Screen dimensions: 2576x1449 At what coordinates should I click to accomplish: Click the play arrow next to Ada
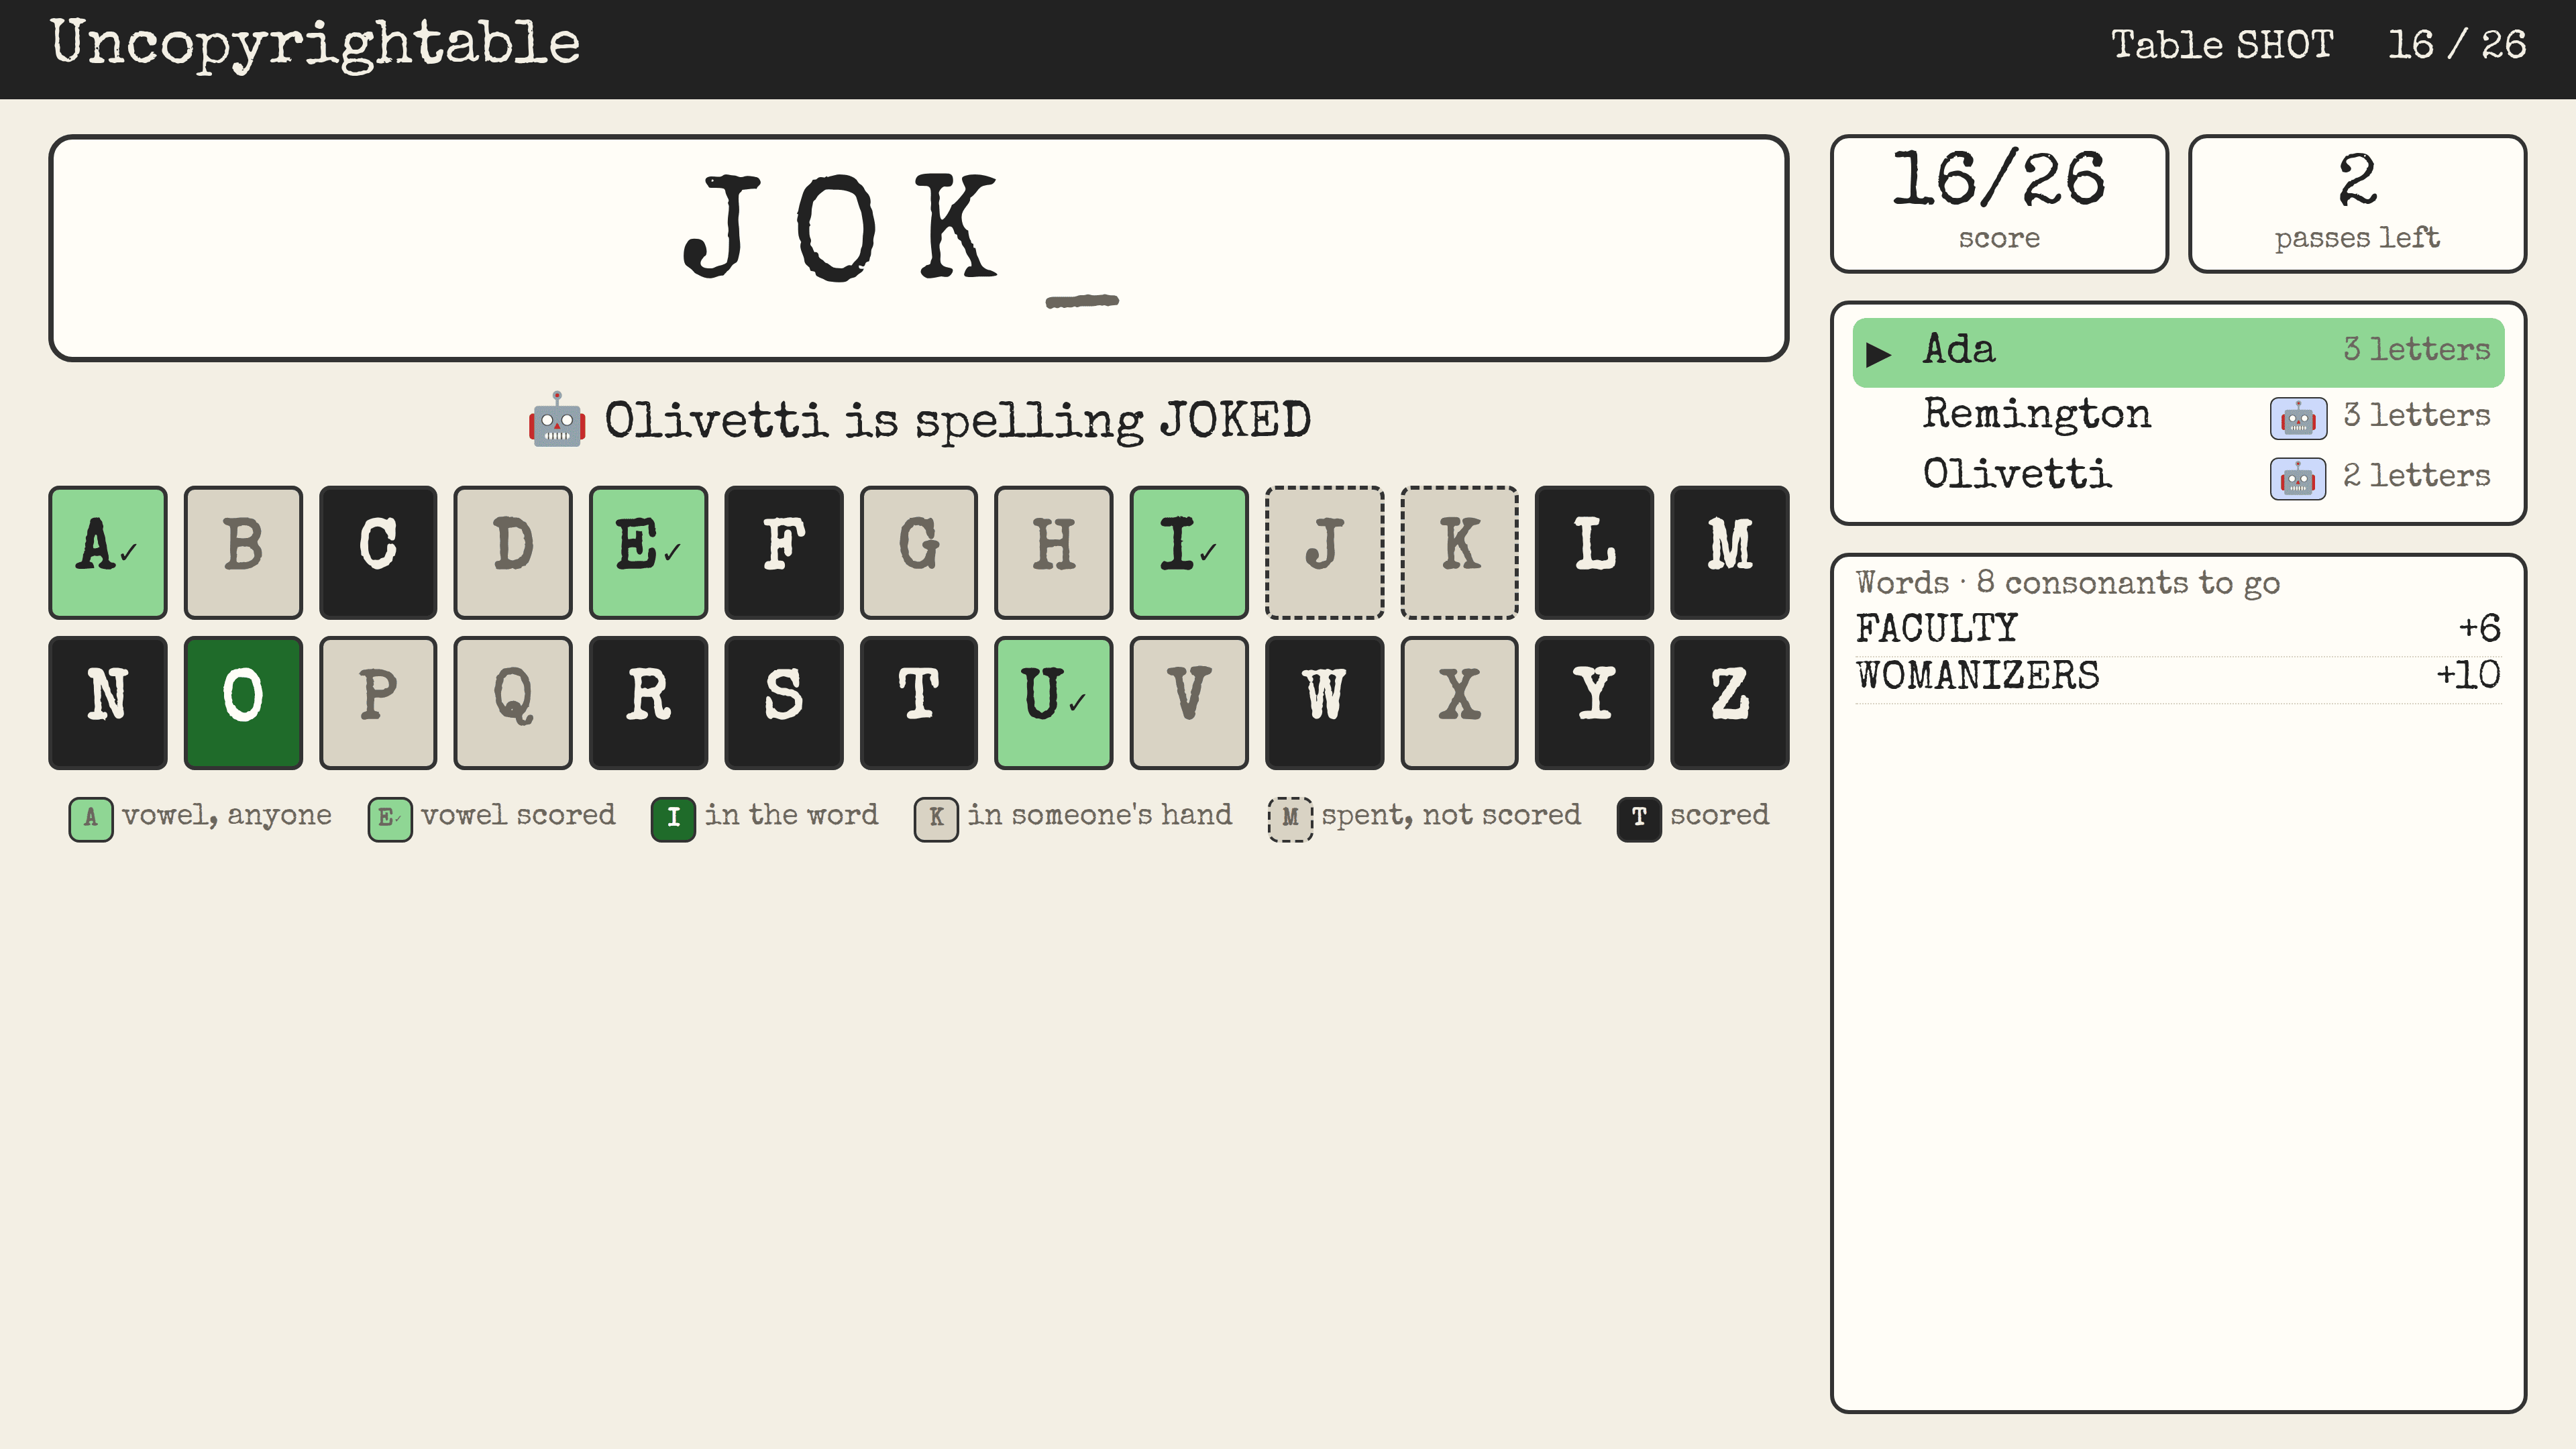[x=1879, y=354]
